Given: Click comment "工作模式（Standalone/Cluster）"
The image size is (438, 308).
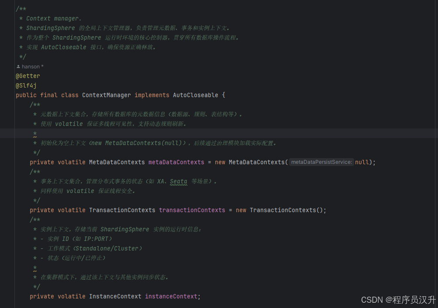Looking at the screenshot, I should (95, 248).
